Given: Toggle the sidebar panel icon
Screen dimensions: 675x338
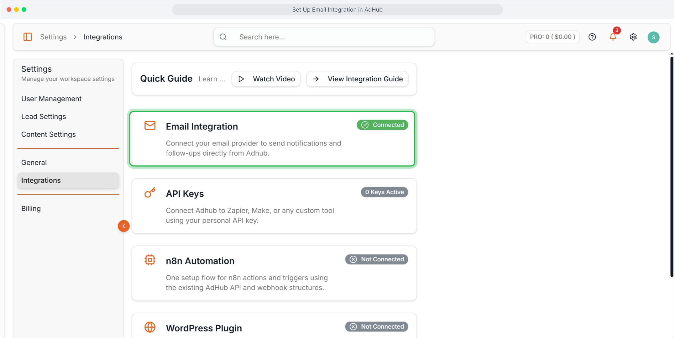Looking at the screenshot, I should coord(28,37).
